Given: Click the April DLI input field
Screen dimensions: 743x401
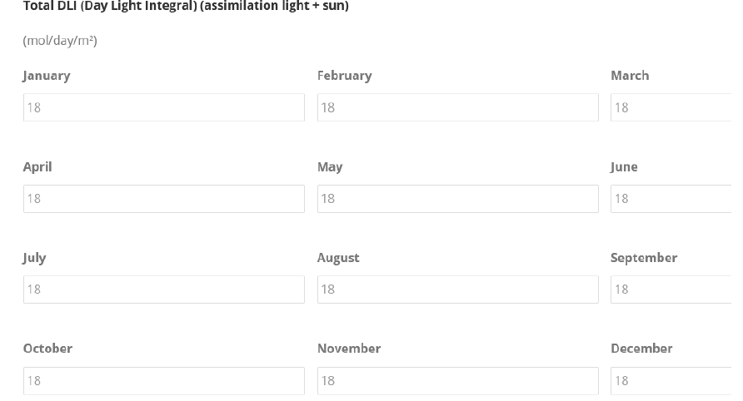Looking at the screenshot, I should 163,199.
